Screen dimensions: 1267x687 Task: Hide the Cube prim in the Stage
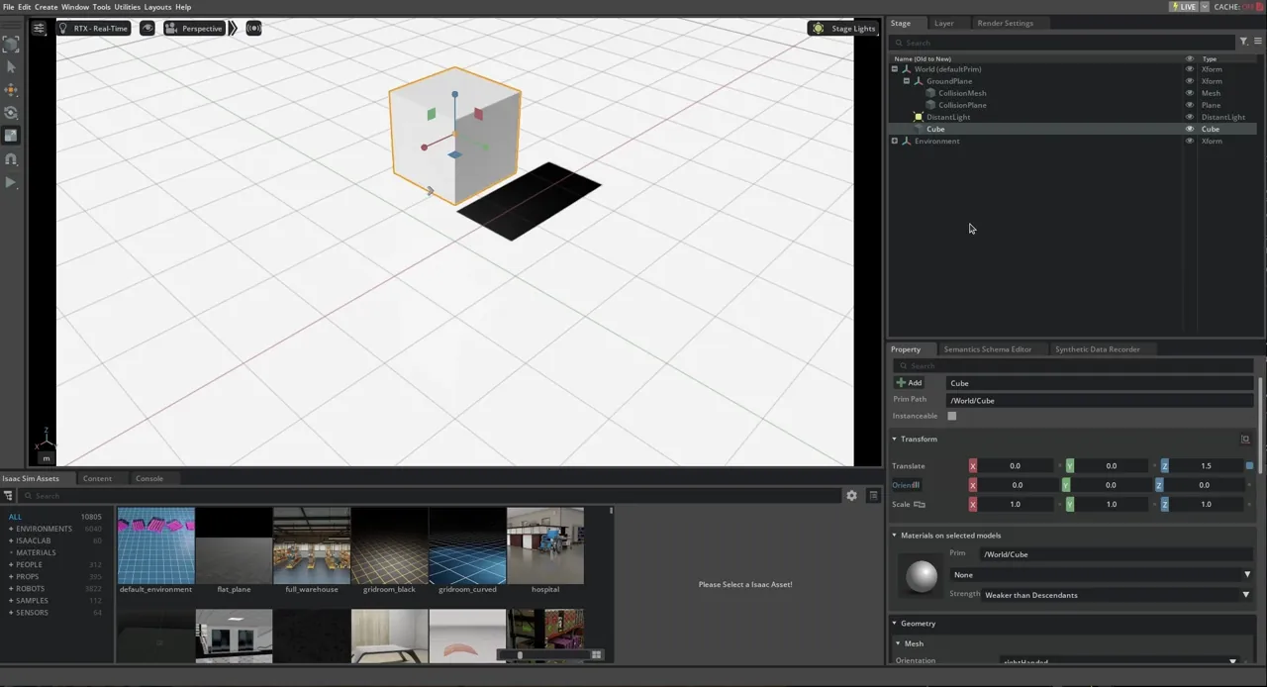coord(1190,129)
